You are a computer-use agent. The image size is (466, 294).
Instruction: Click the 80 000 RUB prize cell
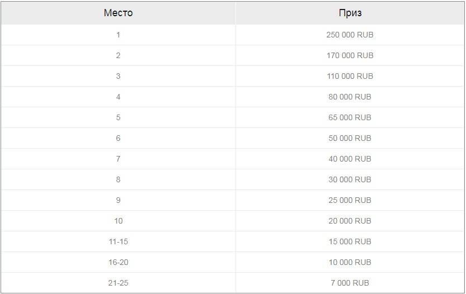pyautogui.click(x=350, y=97)
